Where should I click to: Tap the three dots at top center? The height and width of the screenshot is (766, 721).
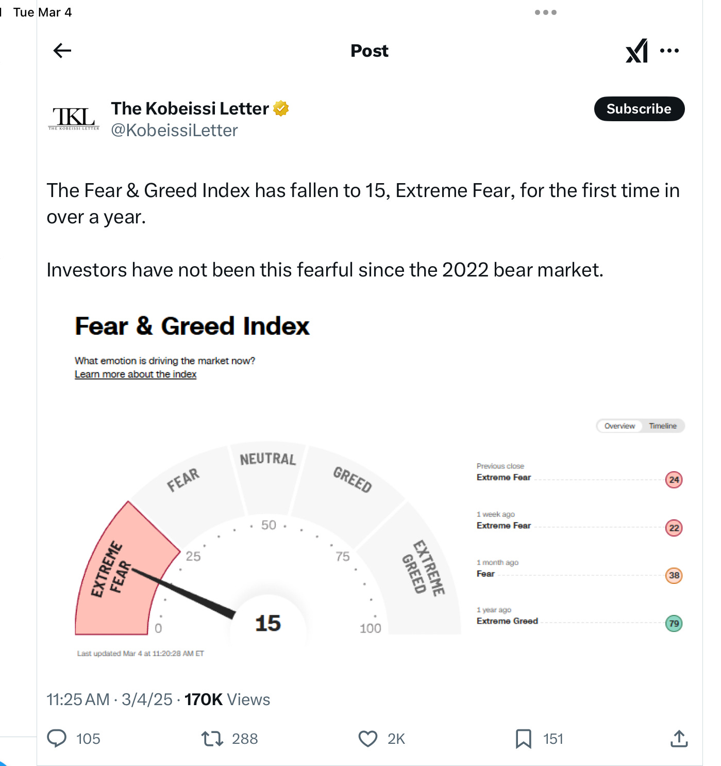[545, 12]
